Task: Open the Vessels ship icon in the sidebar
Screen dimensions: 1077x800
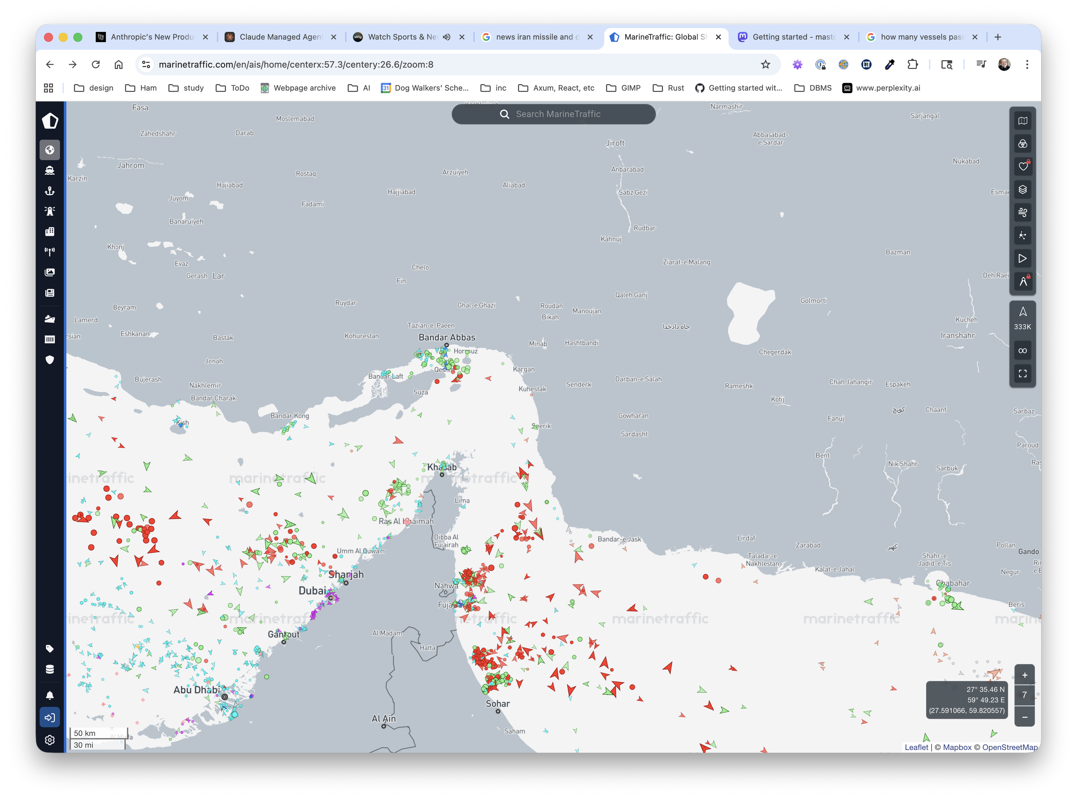Action: tap(50, 171)
